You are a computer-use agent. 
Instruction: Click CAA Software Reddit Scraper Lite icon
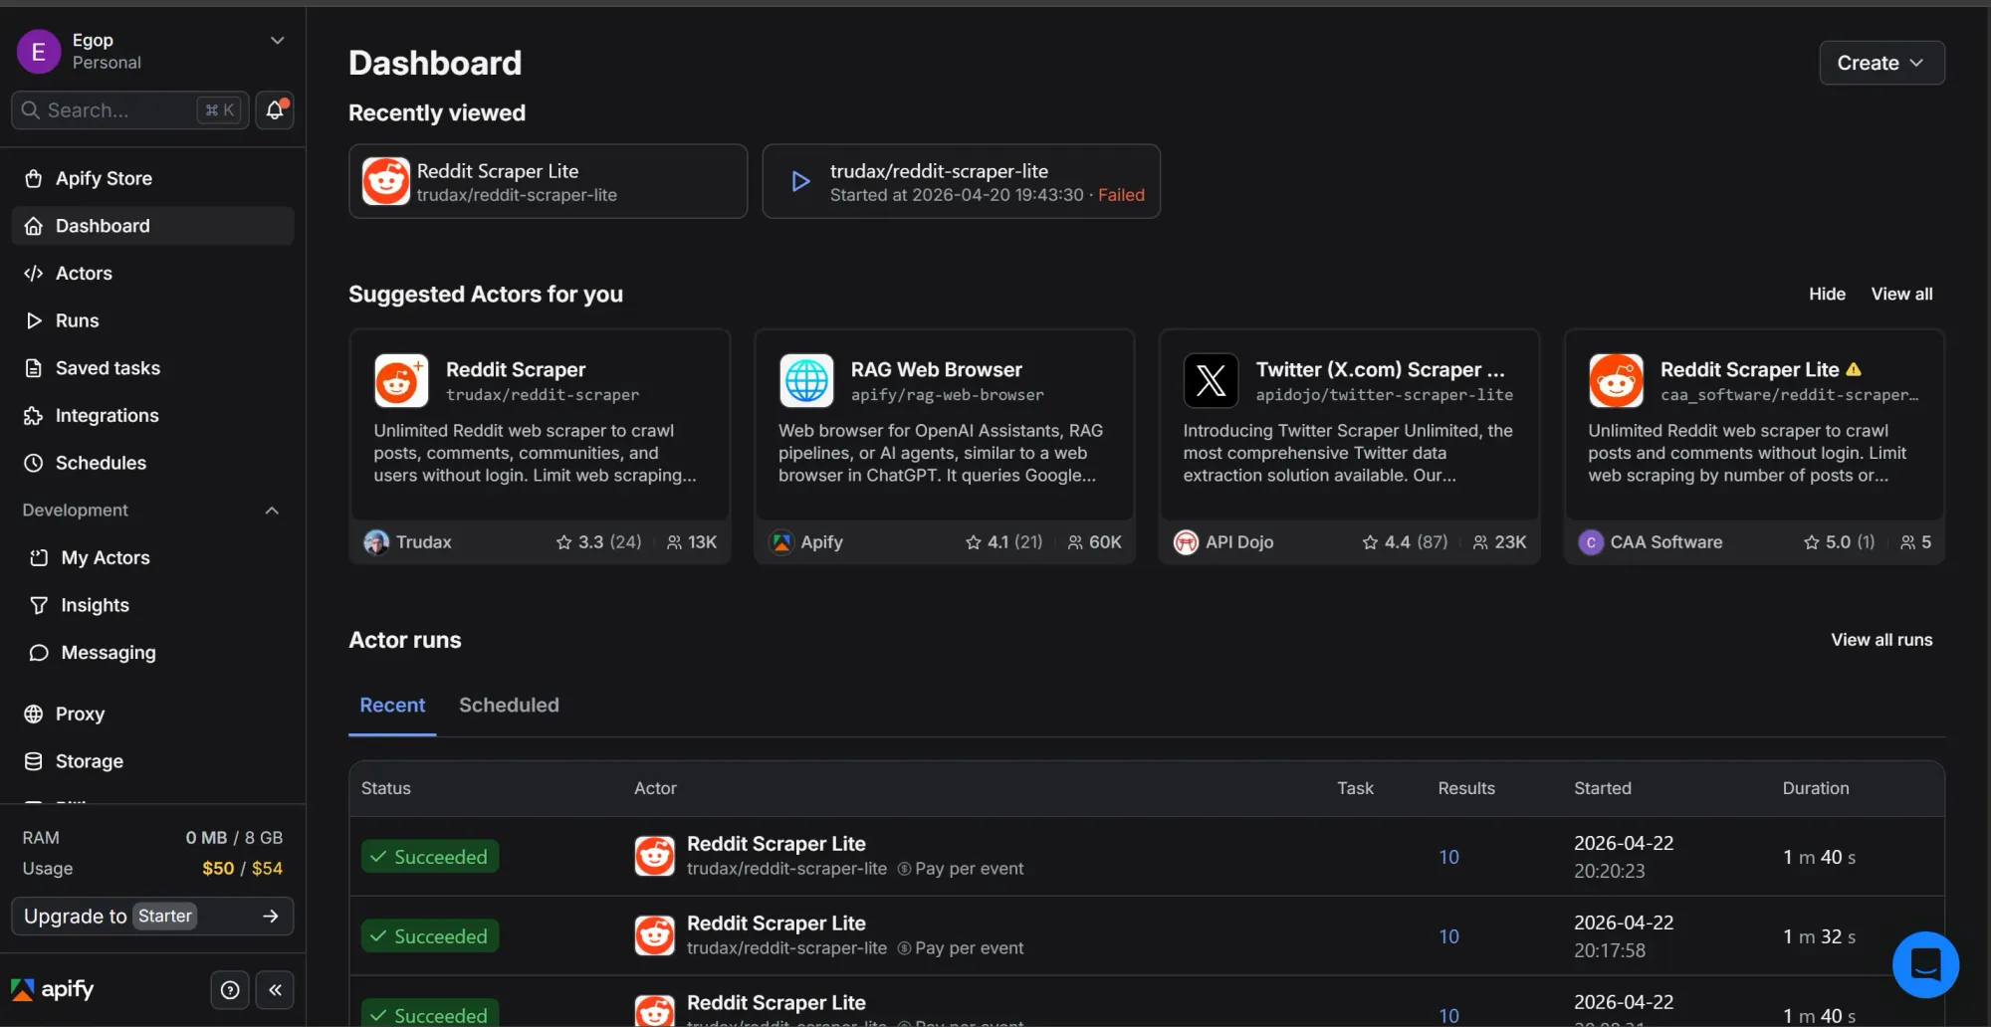pyautogui.click(x=1616, y=380)
